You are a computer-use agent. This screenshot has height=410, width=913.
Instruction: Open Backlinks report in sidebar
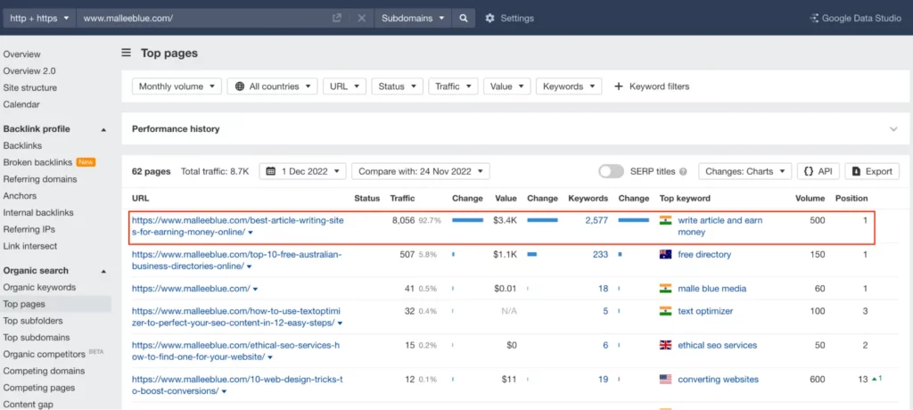(22, 145)
